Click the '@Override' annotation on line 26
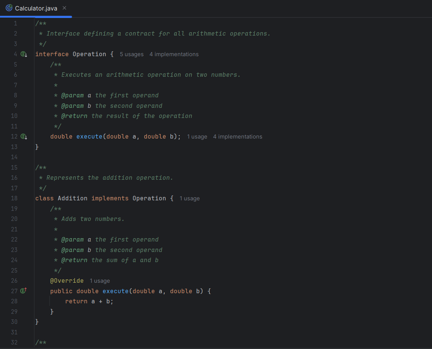 67,280
